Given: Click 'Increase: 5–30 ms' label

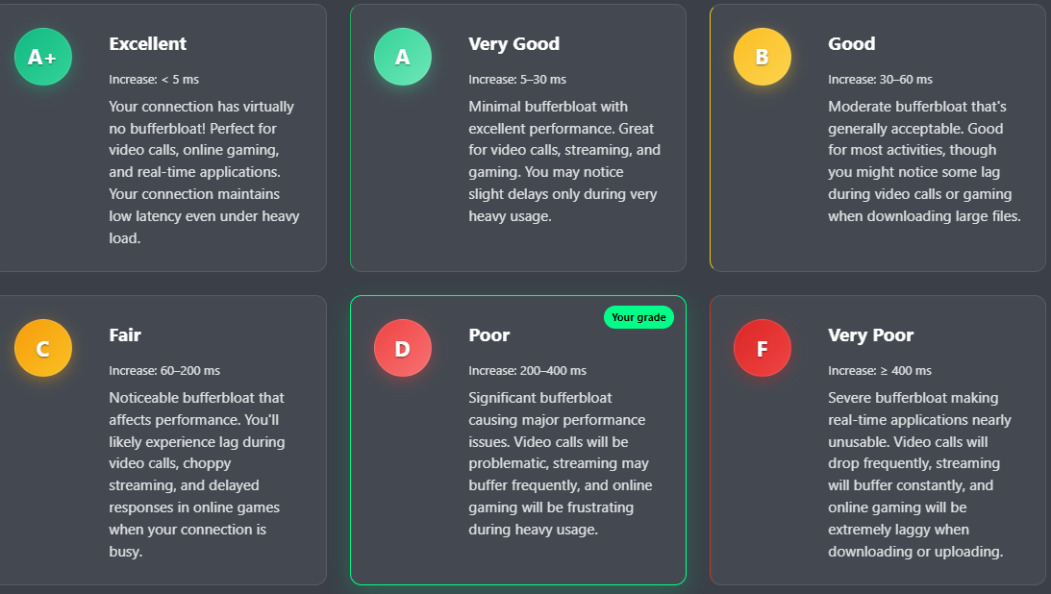Looking at the screenshot, I should [516, 80].
